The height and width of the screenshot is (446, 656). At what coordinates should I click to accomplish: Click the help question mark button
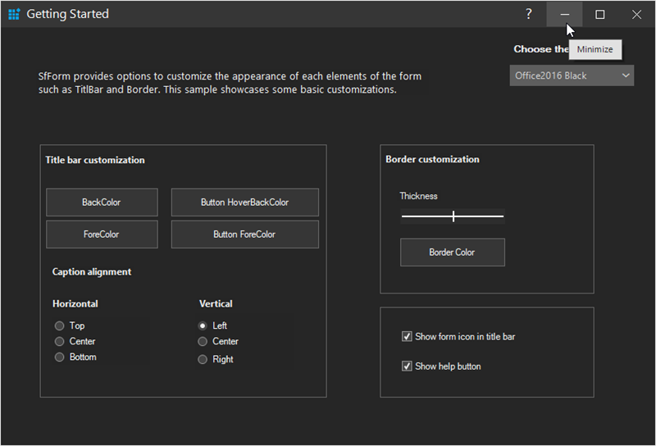[529, 14]
